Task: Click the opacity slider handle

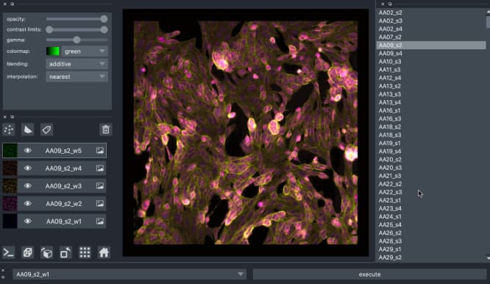Action: tap(104, 19)
